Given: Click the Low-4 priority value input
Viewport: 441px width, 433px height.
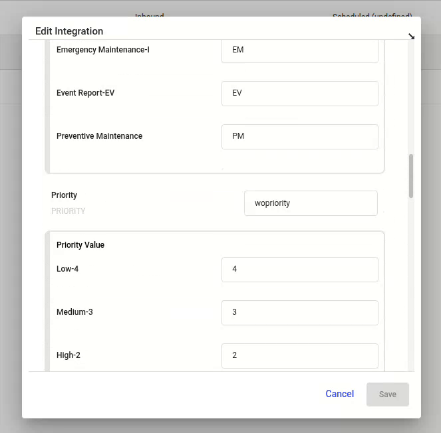Looking at the screenshot, I should (x=300, y=270).
